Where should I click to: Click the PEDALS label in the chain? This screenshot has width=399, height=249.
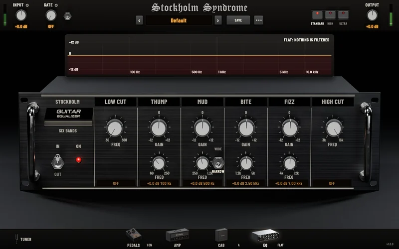click(134, 245)
